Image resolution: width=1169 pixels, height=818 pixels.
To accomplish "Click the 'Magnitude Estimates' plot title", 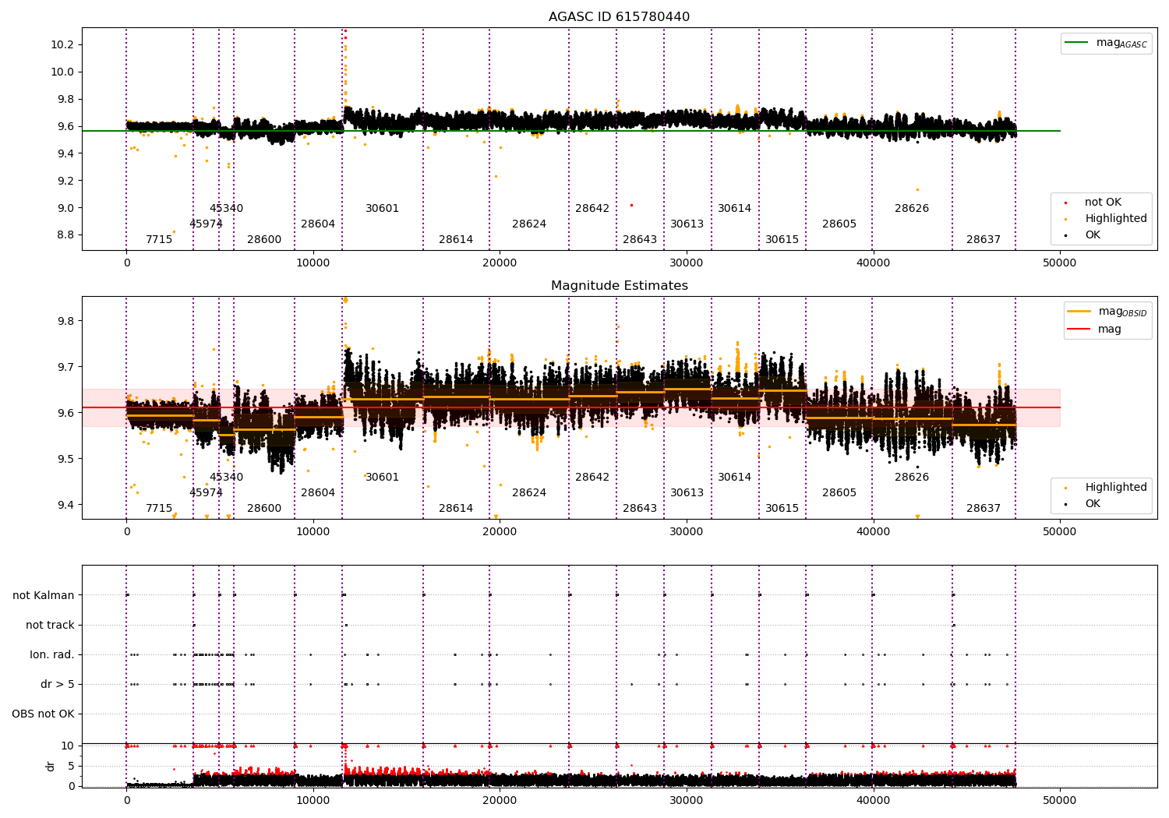I will (x=619, y=286).
